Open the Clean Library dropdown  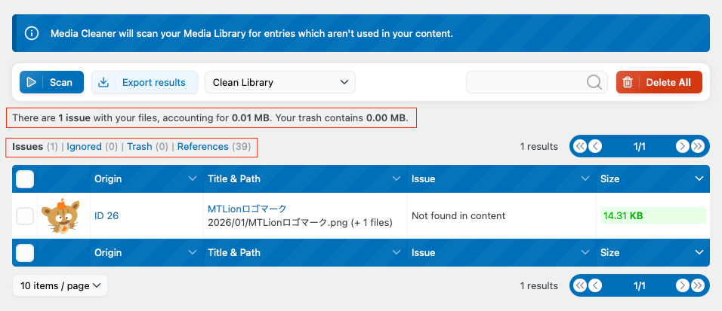[x=279, y=82]
